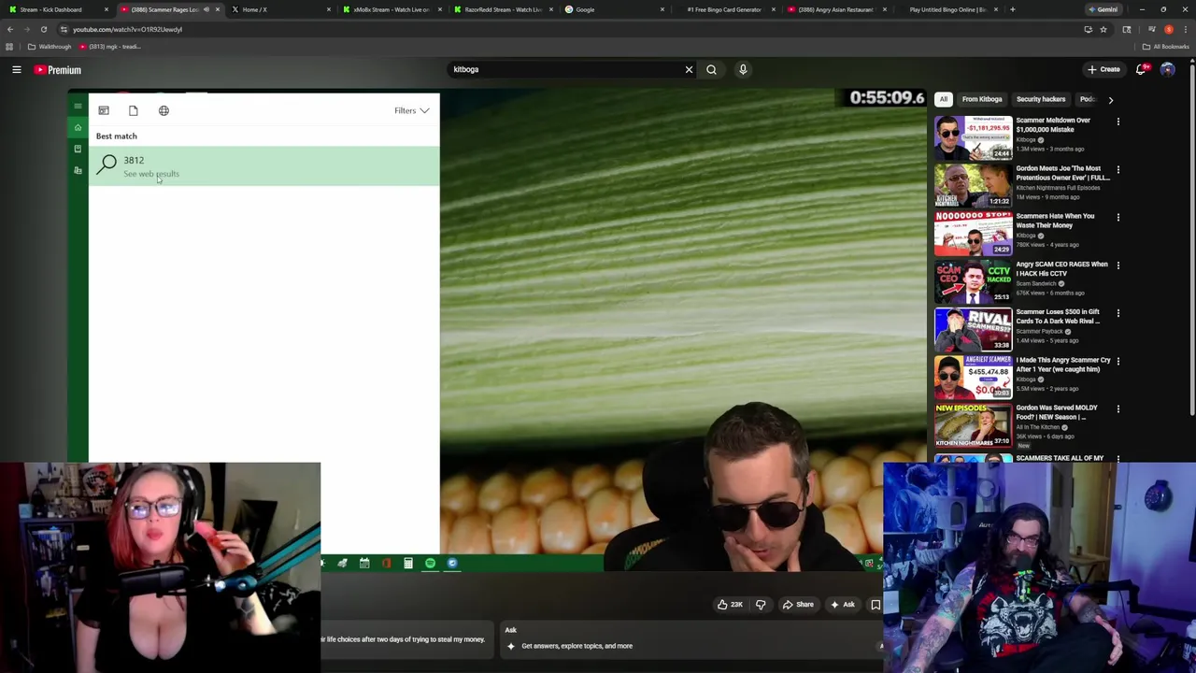Open Calculator on the video's taskbar
This screenshot has height=673, width=1196.
pos(407,563)
